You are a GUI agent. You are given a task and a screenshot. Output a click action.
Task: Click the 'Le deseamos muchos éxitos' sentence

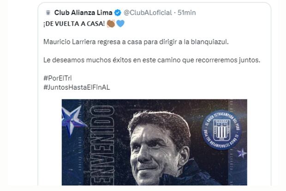pyautogui.click(x=152, y=60)
